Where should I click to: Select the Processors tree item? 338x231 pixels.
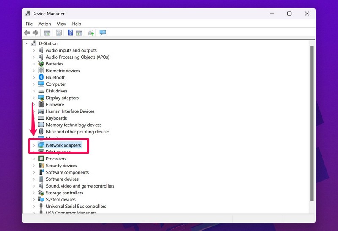[x=56, y=159]
